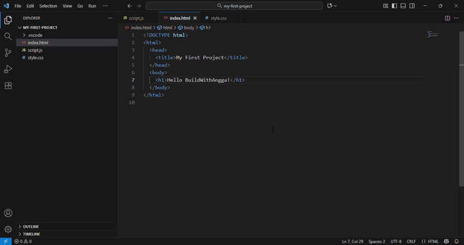Click h1 element in the breadcrumb
Screen dimensions: 464x245
point(205,27)
